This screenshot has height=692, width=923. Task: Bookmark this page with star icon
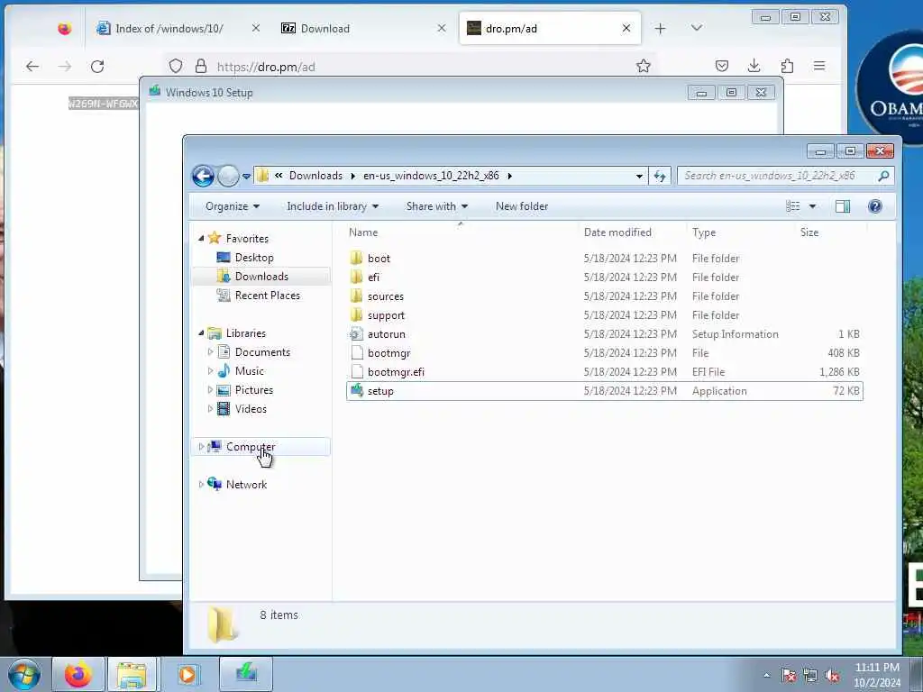coord(643,66)
